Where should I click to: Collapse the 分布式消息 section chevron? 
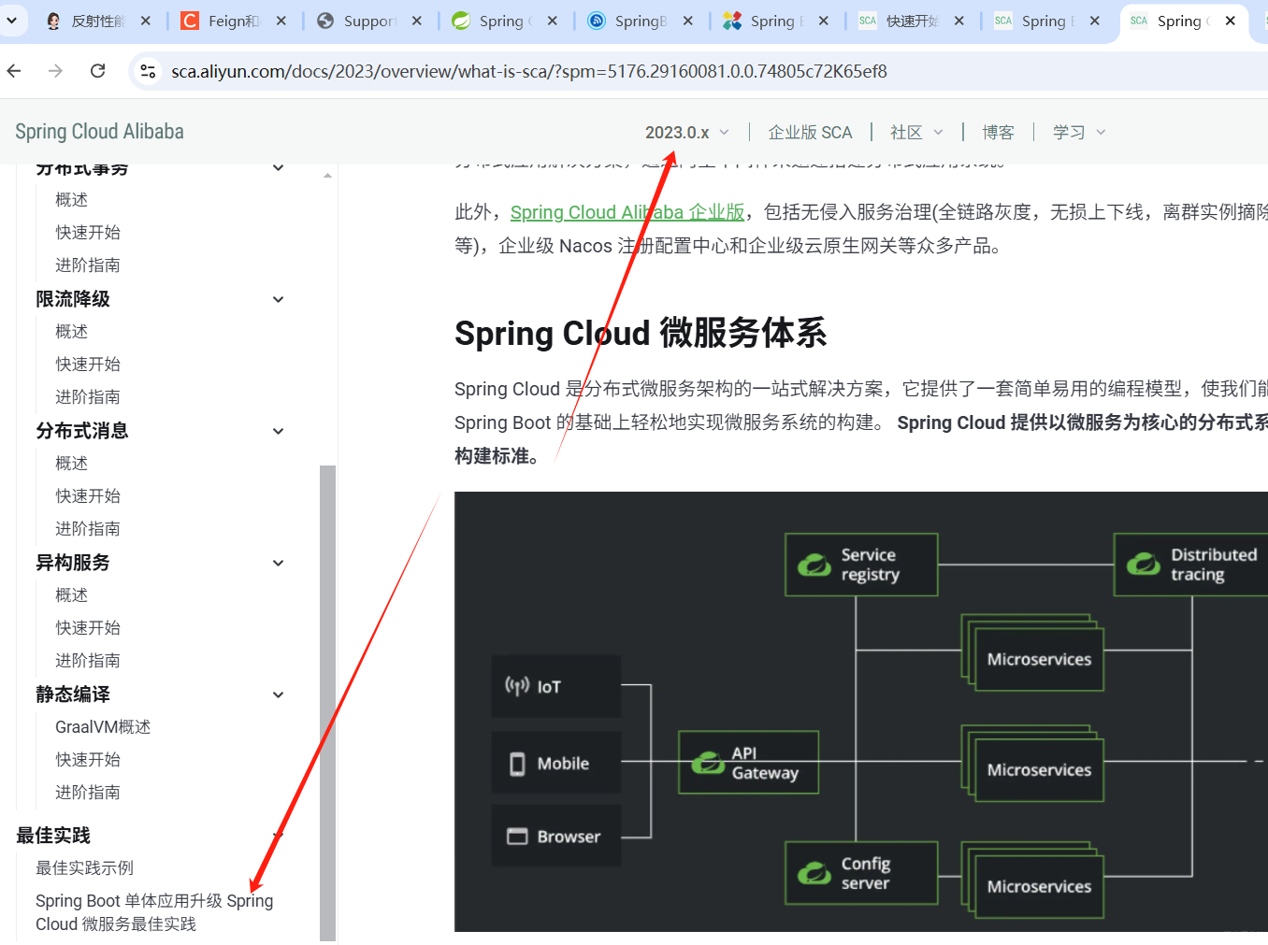click(278, 431)
